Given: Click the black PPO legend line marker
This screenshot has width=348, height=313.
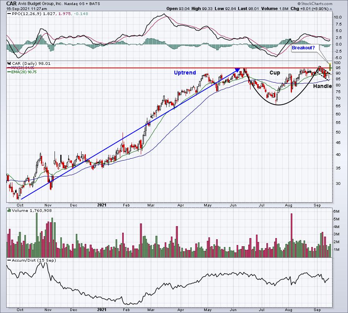Looking at the screenshot, I should coord(9,14).
